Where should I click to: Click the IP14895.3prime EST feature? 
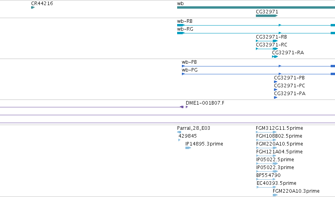(188, 148)
